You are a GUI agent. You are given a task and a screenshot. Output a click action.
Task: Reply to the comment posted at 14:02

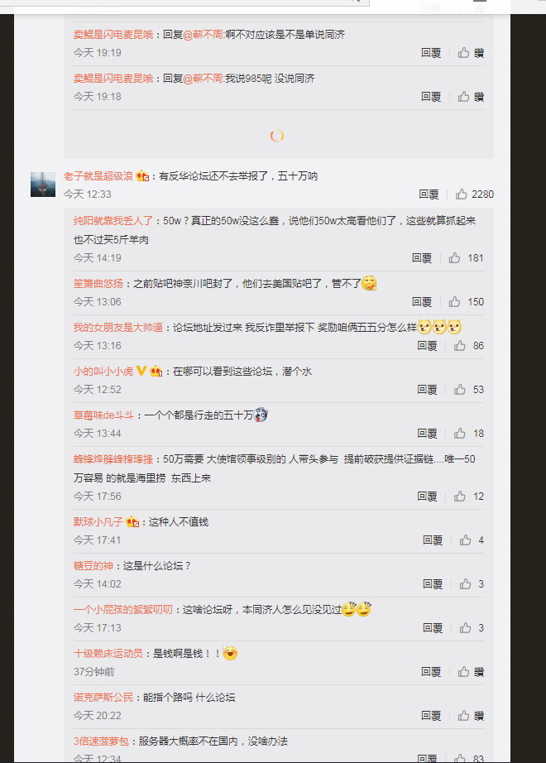point(433,584)
